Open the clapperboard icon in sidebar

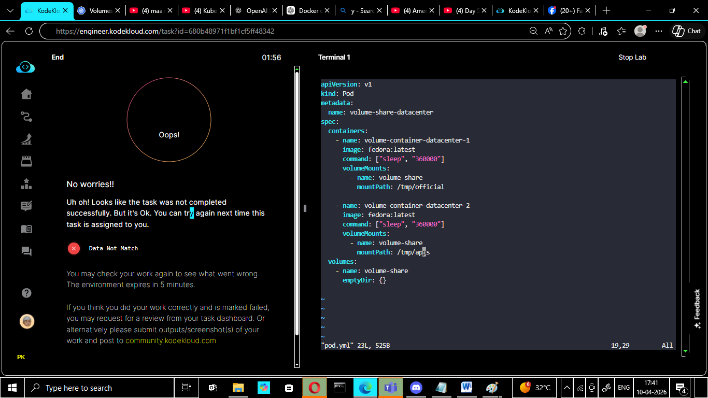(x=26, y=161)
